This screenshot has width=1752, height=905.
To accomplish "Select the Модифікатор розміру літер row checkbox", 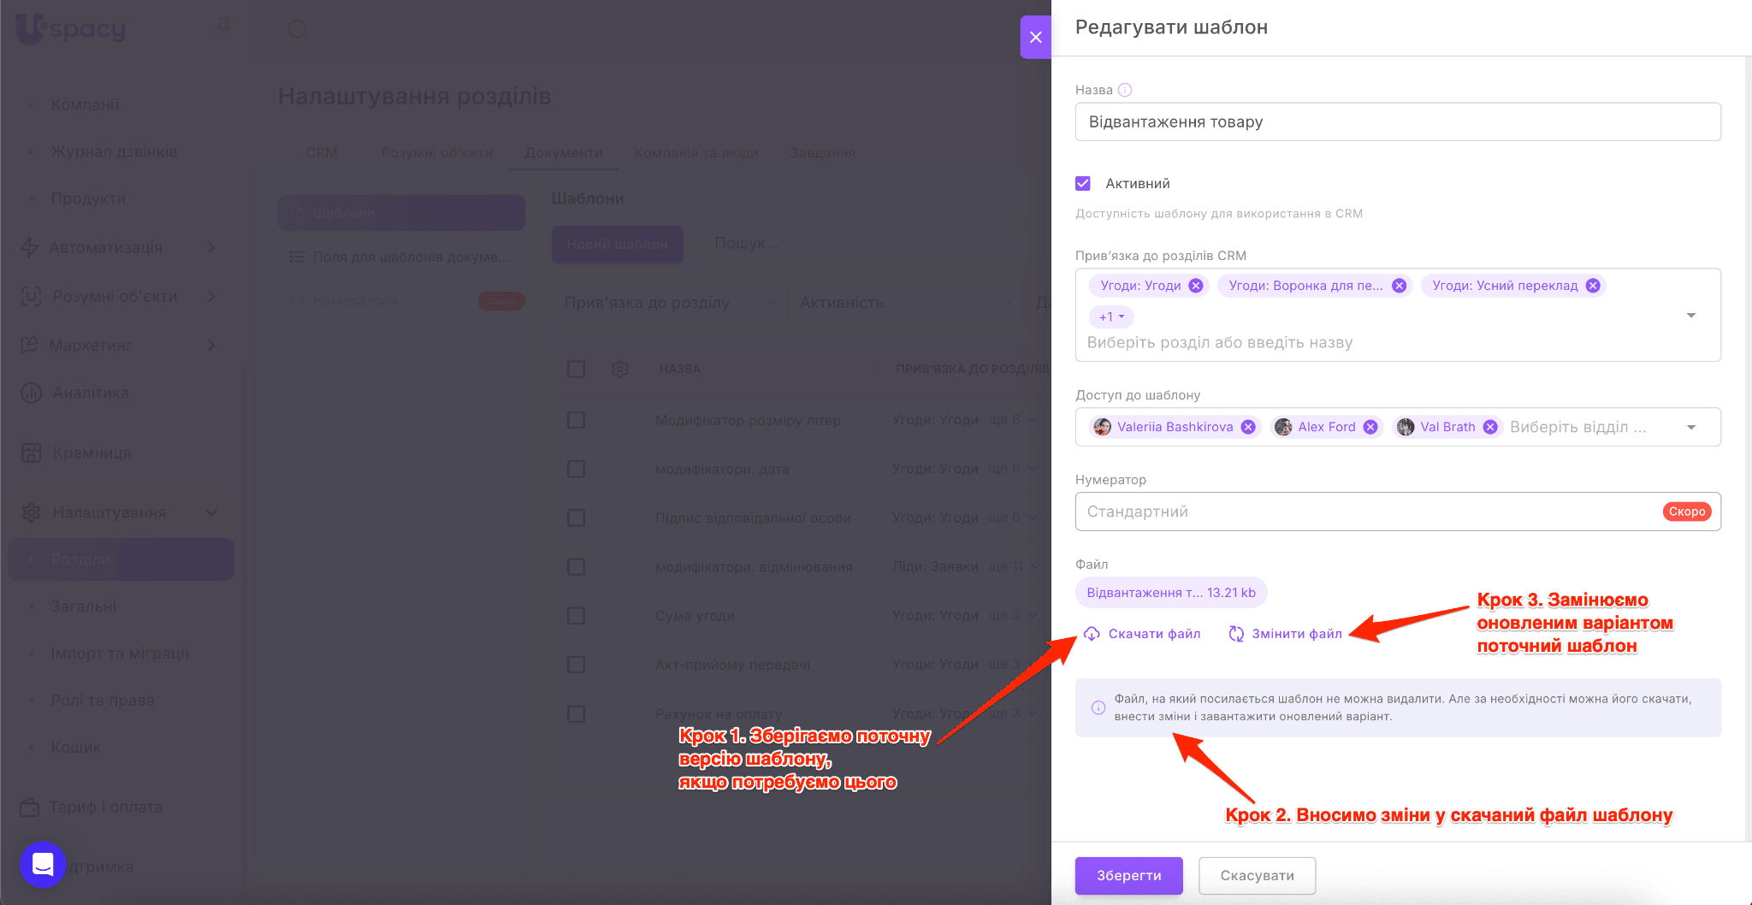I will (576, 420).
